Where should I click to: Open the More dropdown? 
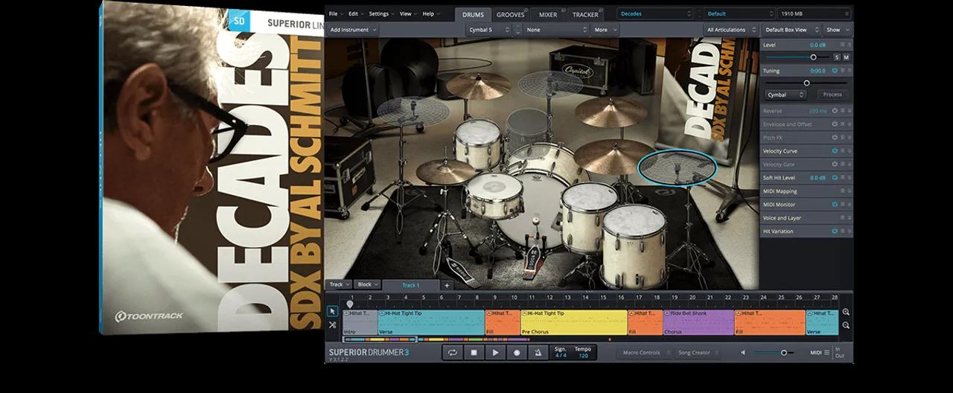[x=605, y=30]
